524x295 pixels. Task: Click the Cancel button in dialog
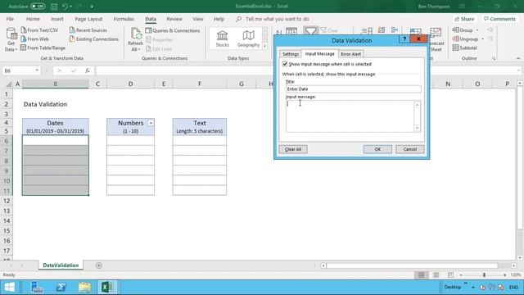409,149
